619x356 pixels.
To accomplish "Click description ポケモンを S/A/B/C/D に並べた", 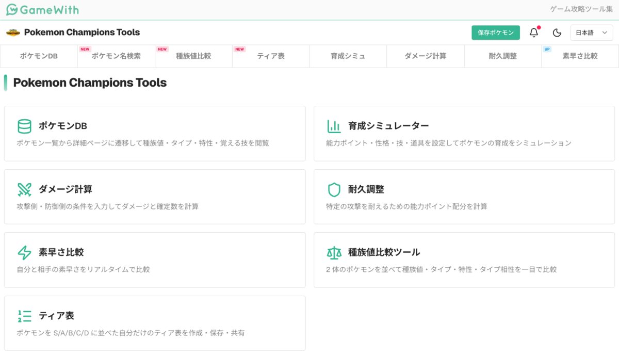I will 131,333.
